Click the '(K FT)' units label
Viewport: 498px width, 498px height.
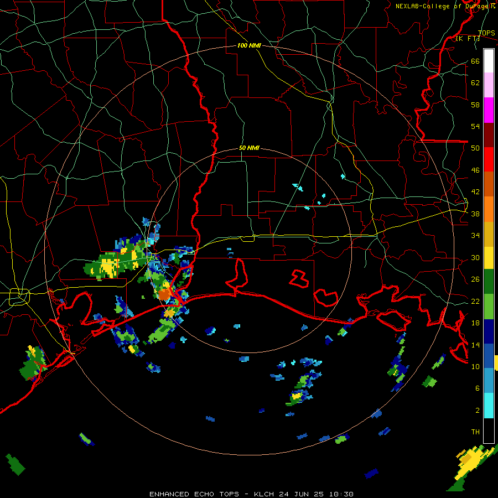pos(468,38)
